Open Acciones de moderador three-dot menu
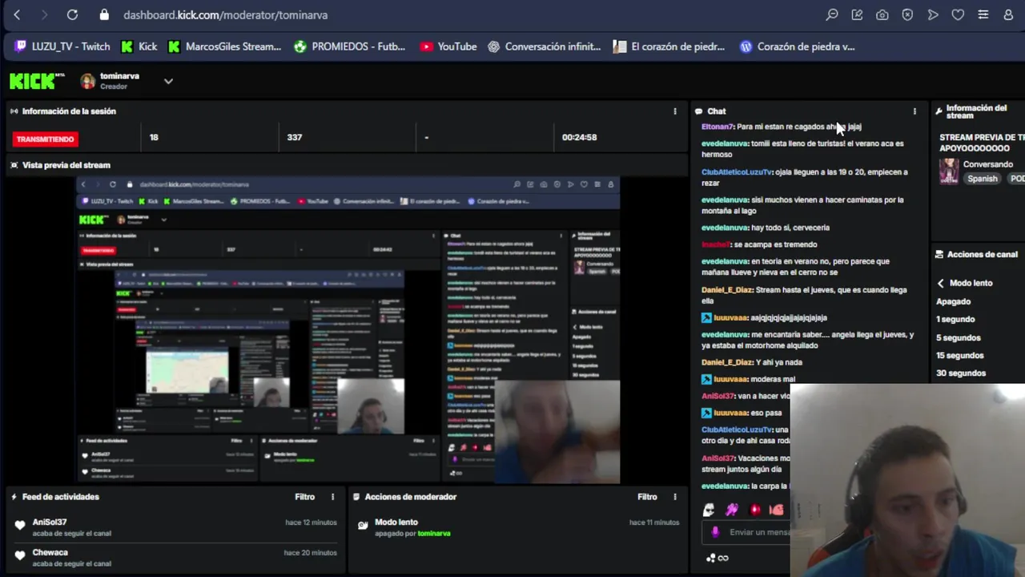This screenshot has width=1025, height=577. coord(675,497)
